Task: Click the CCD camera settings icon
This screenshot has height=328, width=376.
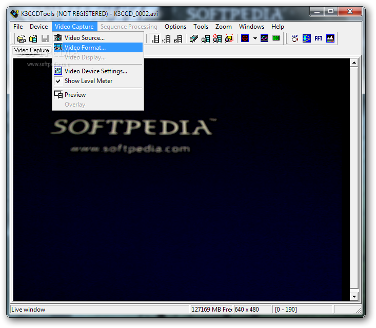Action: pos(295,38)
